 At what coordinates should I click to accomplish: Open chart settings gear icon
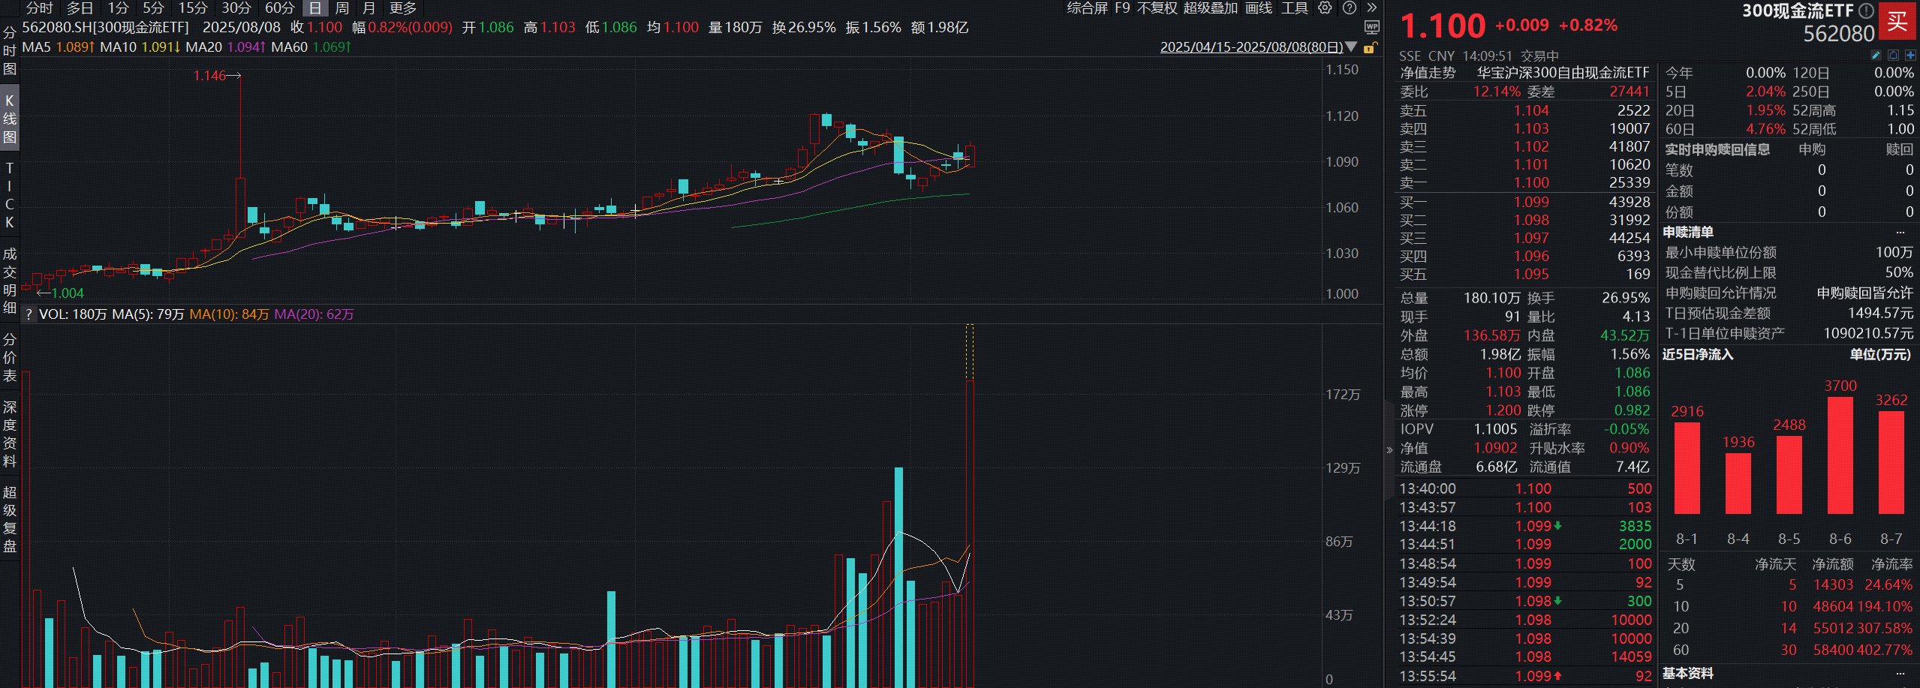coord(1326,8)
